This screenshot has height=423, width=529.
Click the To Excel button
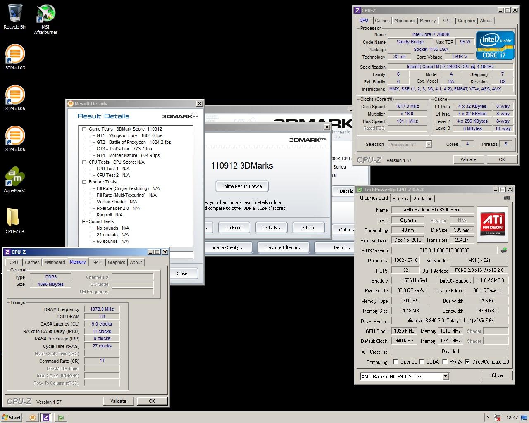pyautogui.click(x=234, y=228)
